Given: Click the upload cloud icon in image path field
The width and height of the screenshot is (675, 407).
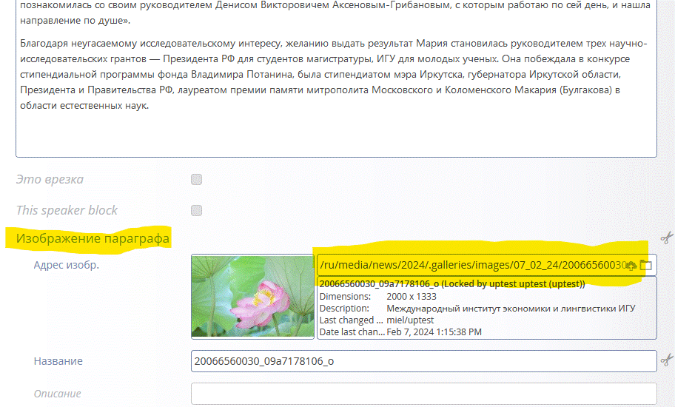Looking at the screenshot, I should coord(631,266).
